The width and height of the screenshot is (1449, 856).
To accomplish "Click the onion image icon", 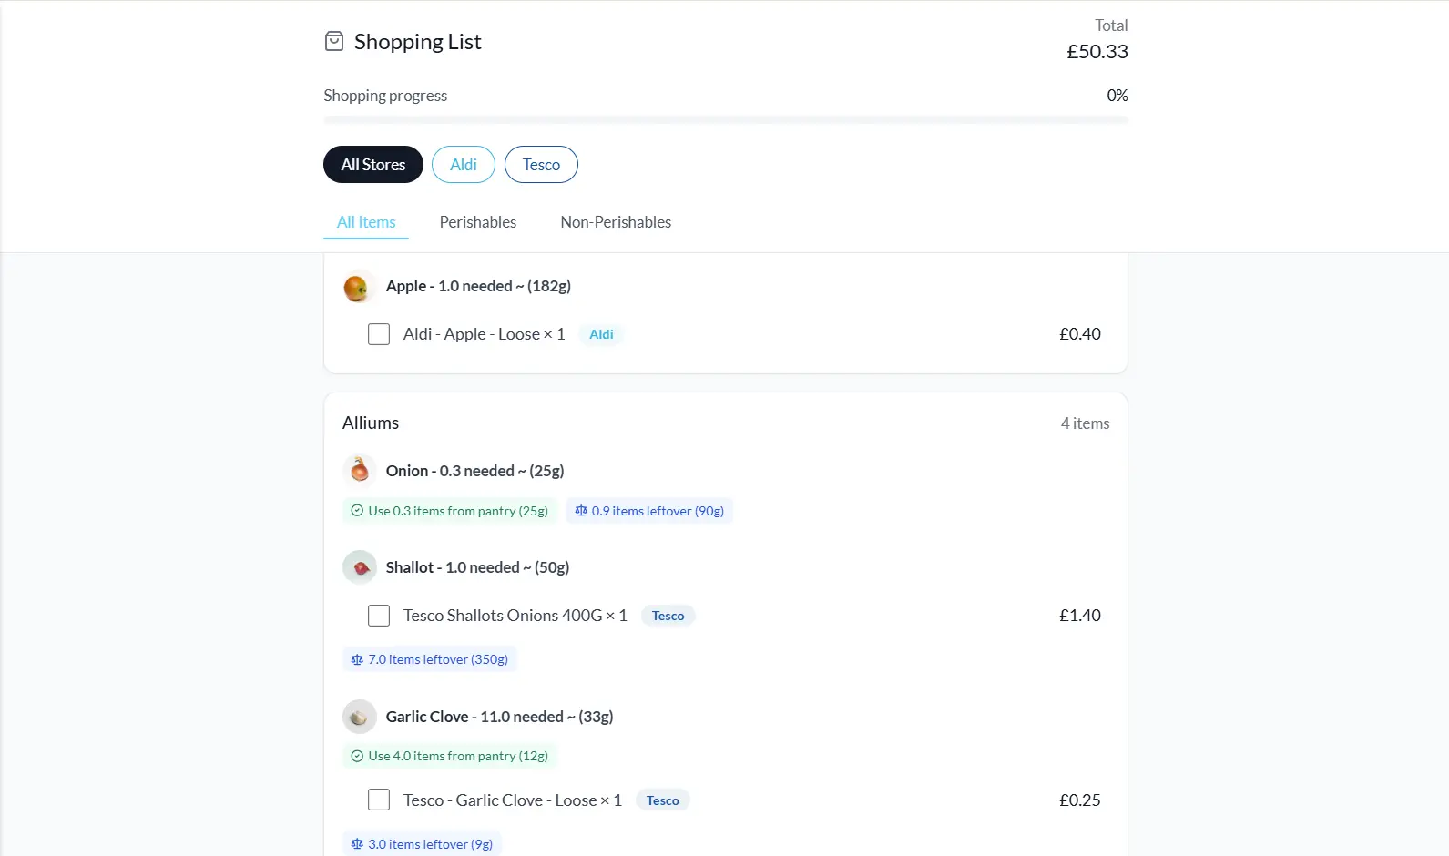I will (360, 470).
